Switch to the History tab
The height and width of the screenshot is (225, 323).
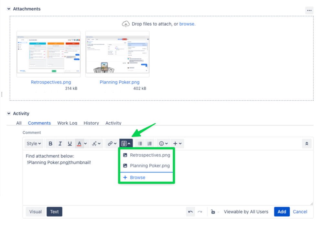(91, 123)
